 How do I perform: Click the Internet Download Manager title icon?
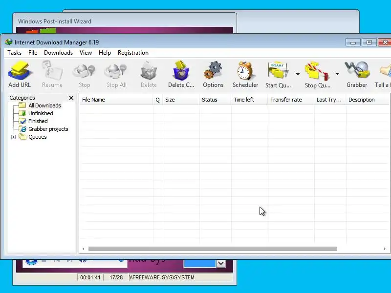click(8, 42)
